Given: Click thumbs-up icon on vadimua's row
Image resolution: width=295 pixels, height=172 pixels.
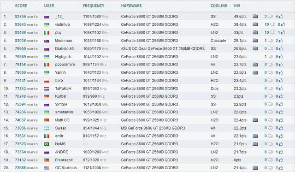Looking at the screenshot, I should point(283,24).
